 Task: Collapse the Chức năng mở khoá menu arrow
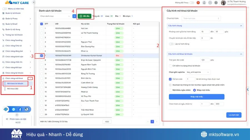click(30, 78)
